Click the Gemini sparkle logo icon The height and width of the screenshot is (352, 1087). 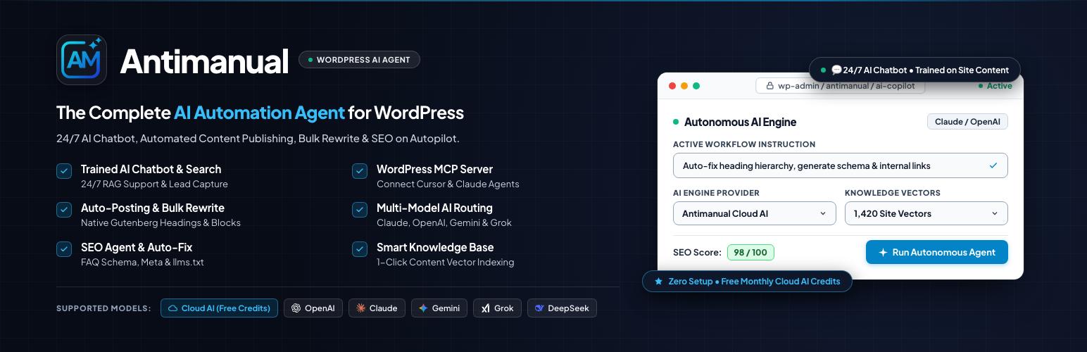(x=423, y=308)
